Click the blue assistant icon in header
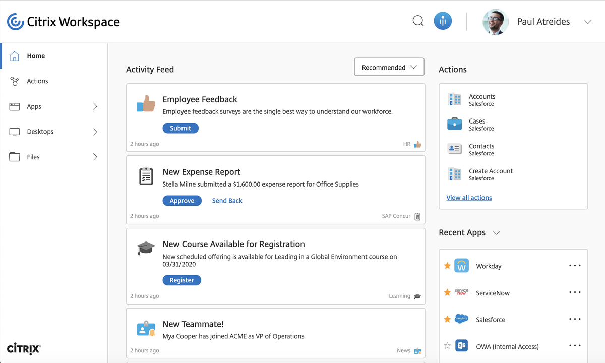 443,21
